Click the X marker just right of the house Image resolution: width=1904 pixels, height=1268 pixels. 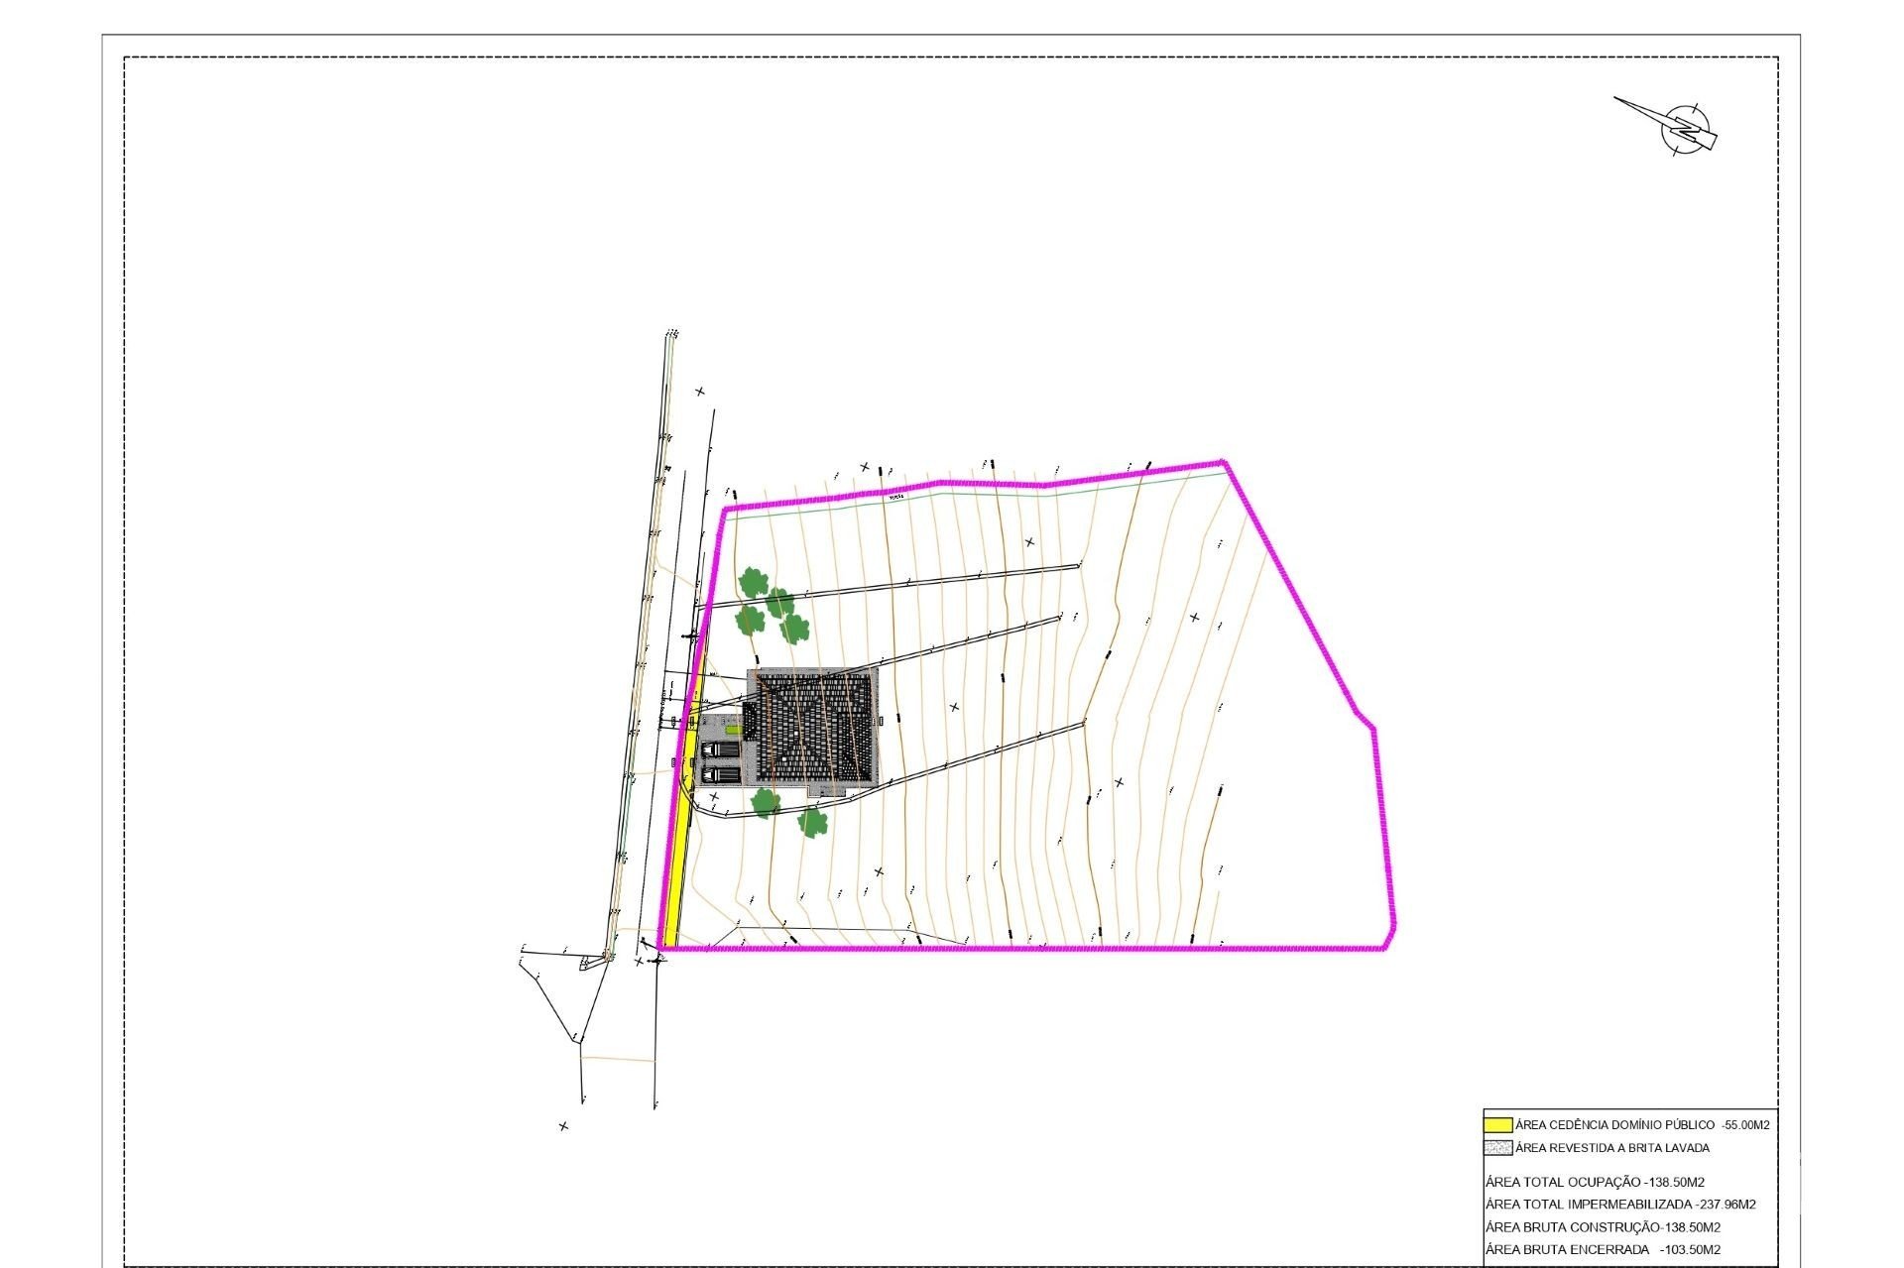tap(954, 707)
